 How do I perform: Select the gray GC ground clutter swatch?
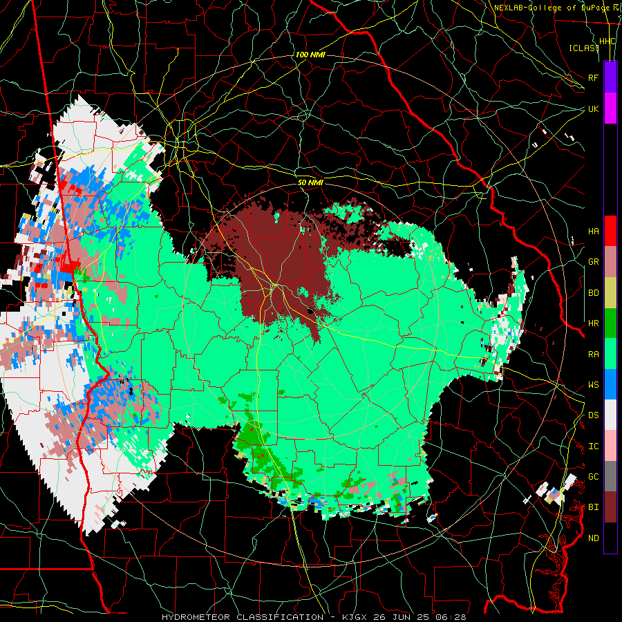point(610,476)
